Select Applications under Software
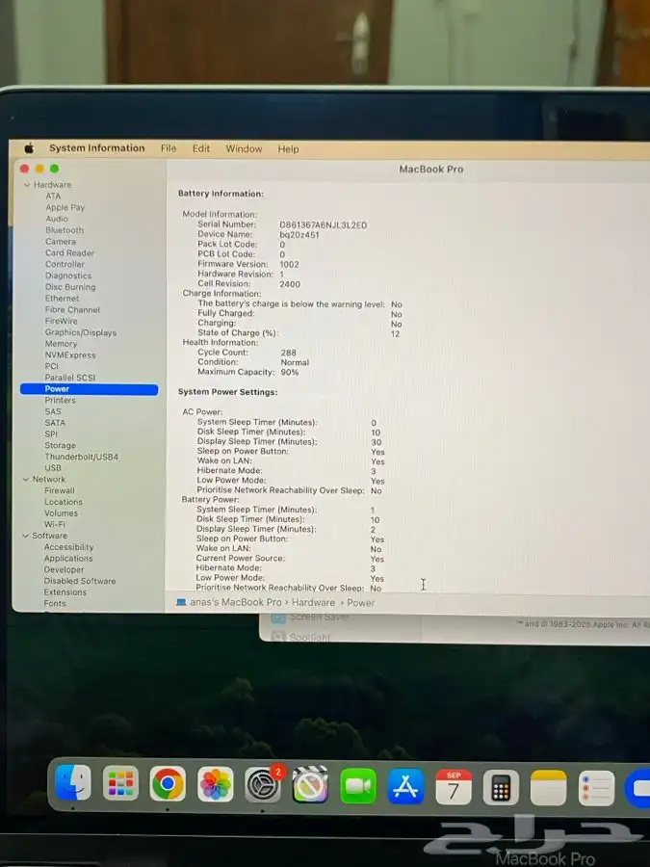This screenshot has height=867, width=650. [x=68, y=559]
